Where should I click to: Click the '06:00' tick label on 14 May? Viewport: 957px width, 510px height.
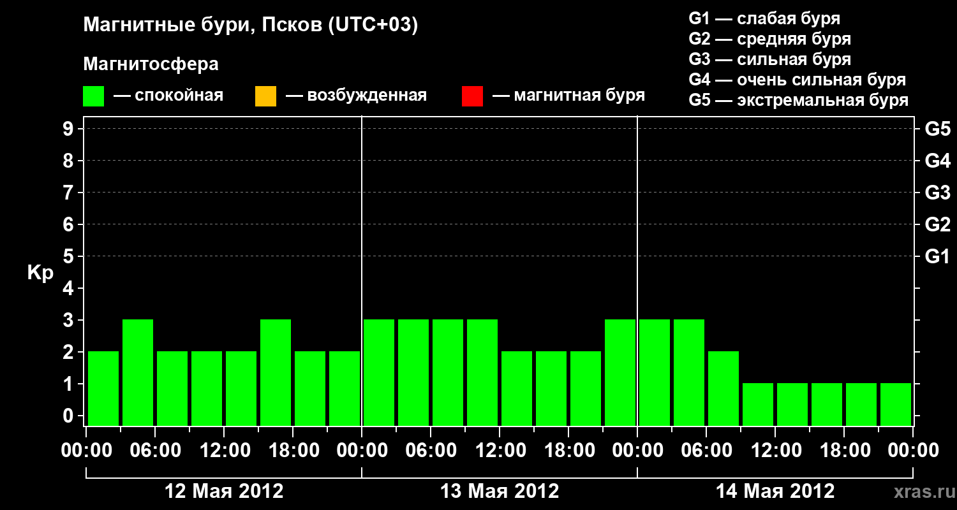[x=706, y=451]
